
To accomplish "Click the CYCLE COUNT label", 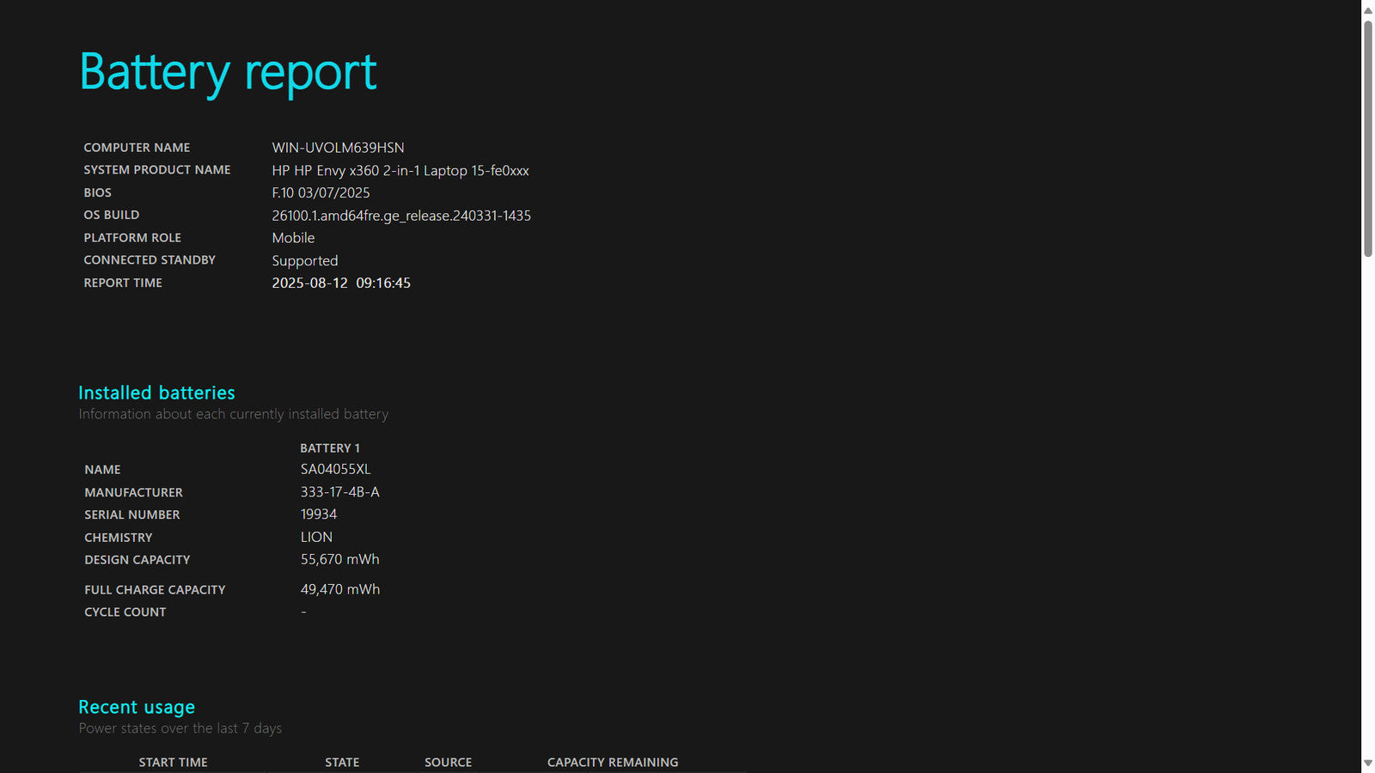I will coord(125,612).
